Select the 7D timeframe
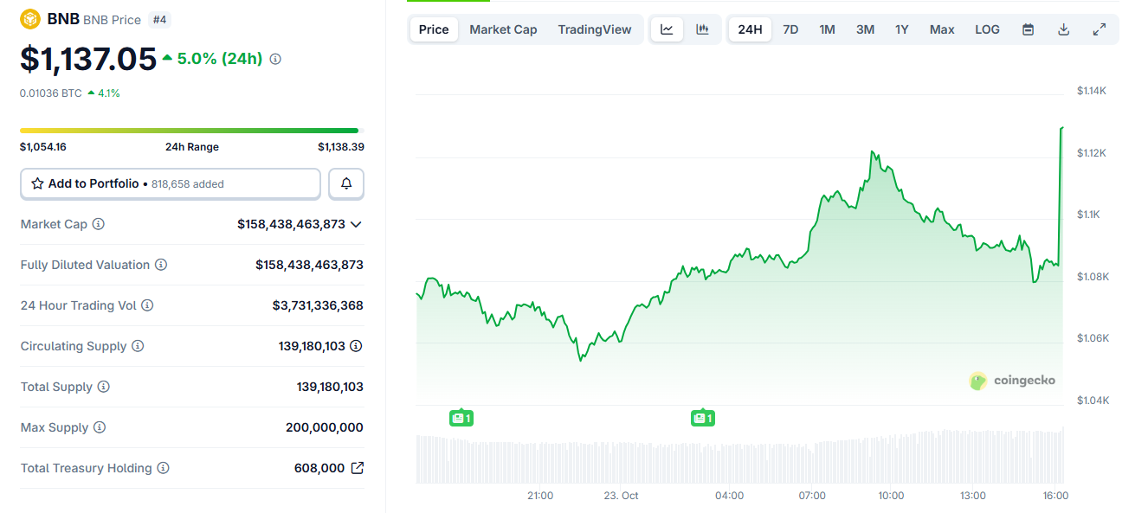The width and height of the screenshot is (1148, 513). tap(790, 29)
